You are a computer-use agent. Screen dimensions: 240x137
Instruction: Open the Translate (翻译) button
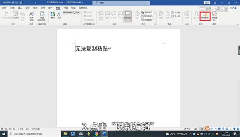click(x=53, y=16)
